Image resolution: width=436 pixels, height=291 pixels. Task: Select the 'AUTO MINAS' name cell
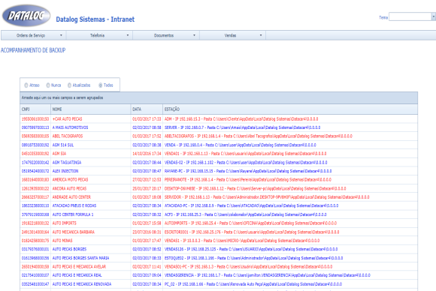click(x=91, y=241)
